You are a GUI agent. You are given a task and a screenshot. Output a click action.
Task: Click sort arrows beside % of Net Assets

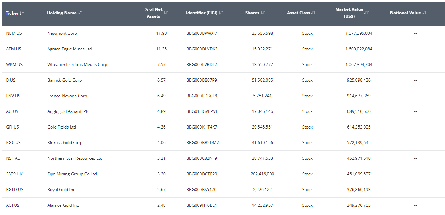(166, 13)
